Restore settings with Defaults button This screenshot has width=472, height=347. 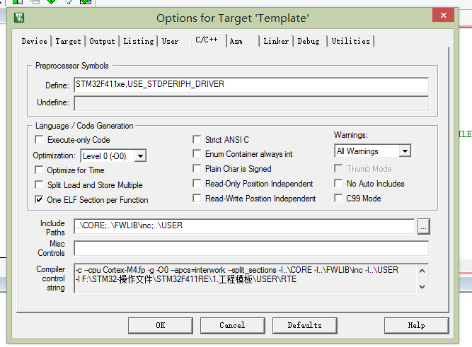304,326
